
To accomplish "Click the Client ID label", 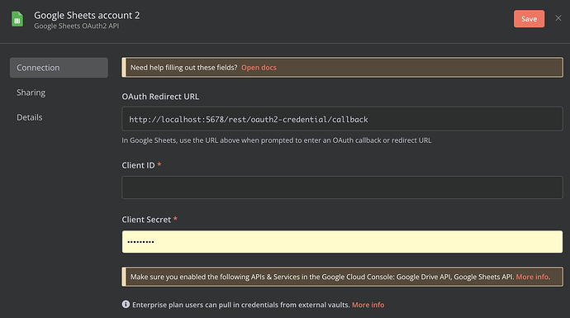I will click(138, 165).
